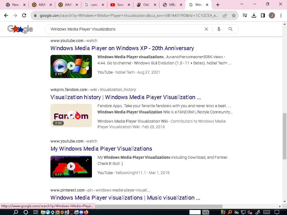Screen dimensions: 287x215
Task: Click the scroll-up arrow
Action: (x=284, y=24)
